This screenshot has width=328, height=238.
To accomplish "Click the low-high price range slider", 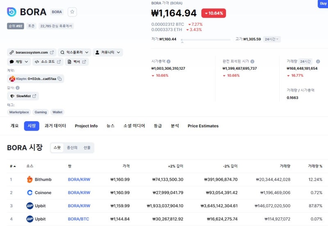I will click(x=206, y=40).
